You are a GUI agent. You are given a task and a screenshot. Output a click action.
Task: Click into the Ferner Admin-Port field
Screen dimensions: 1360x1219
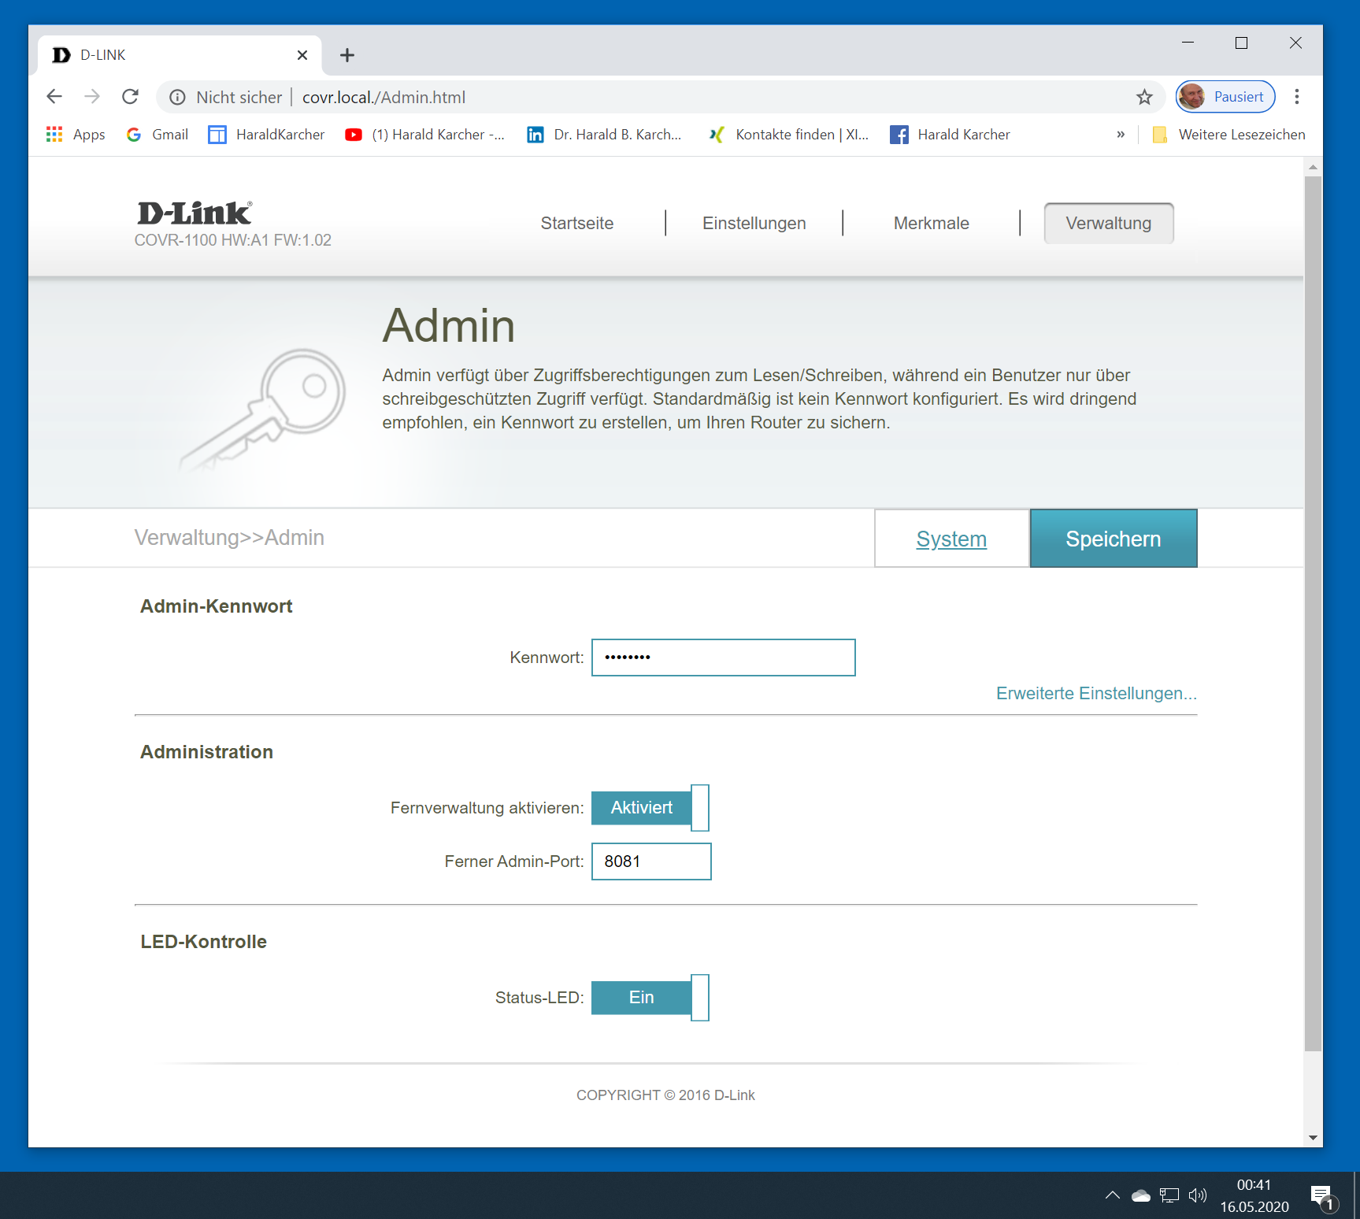[x=651, y=861]
